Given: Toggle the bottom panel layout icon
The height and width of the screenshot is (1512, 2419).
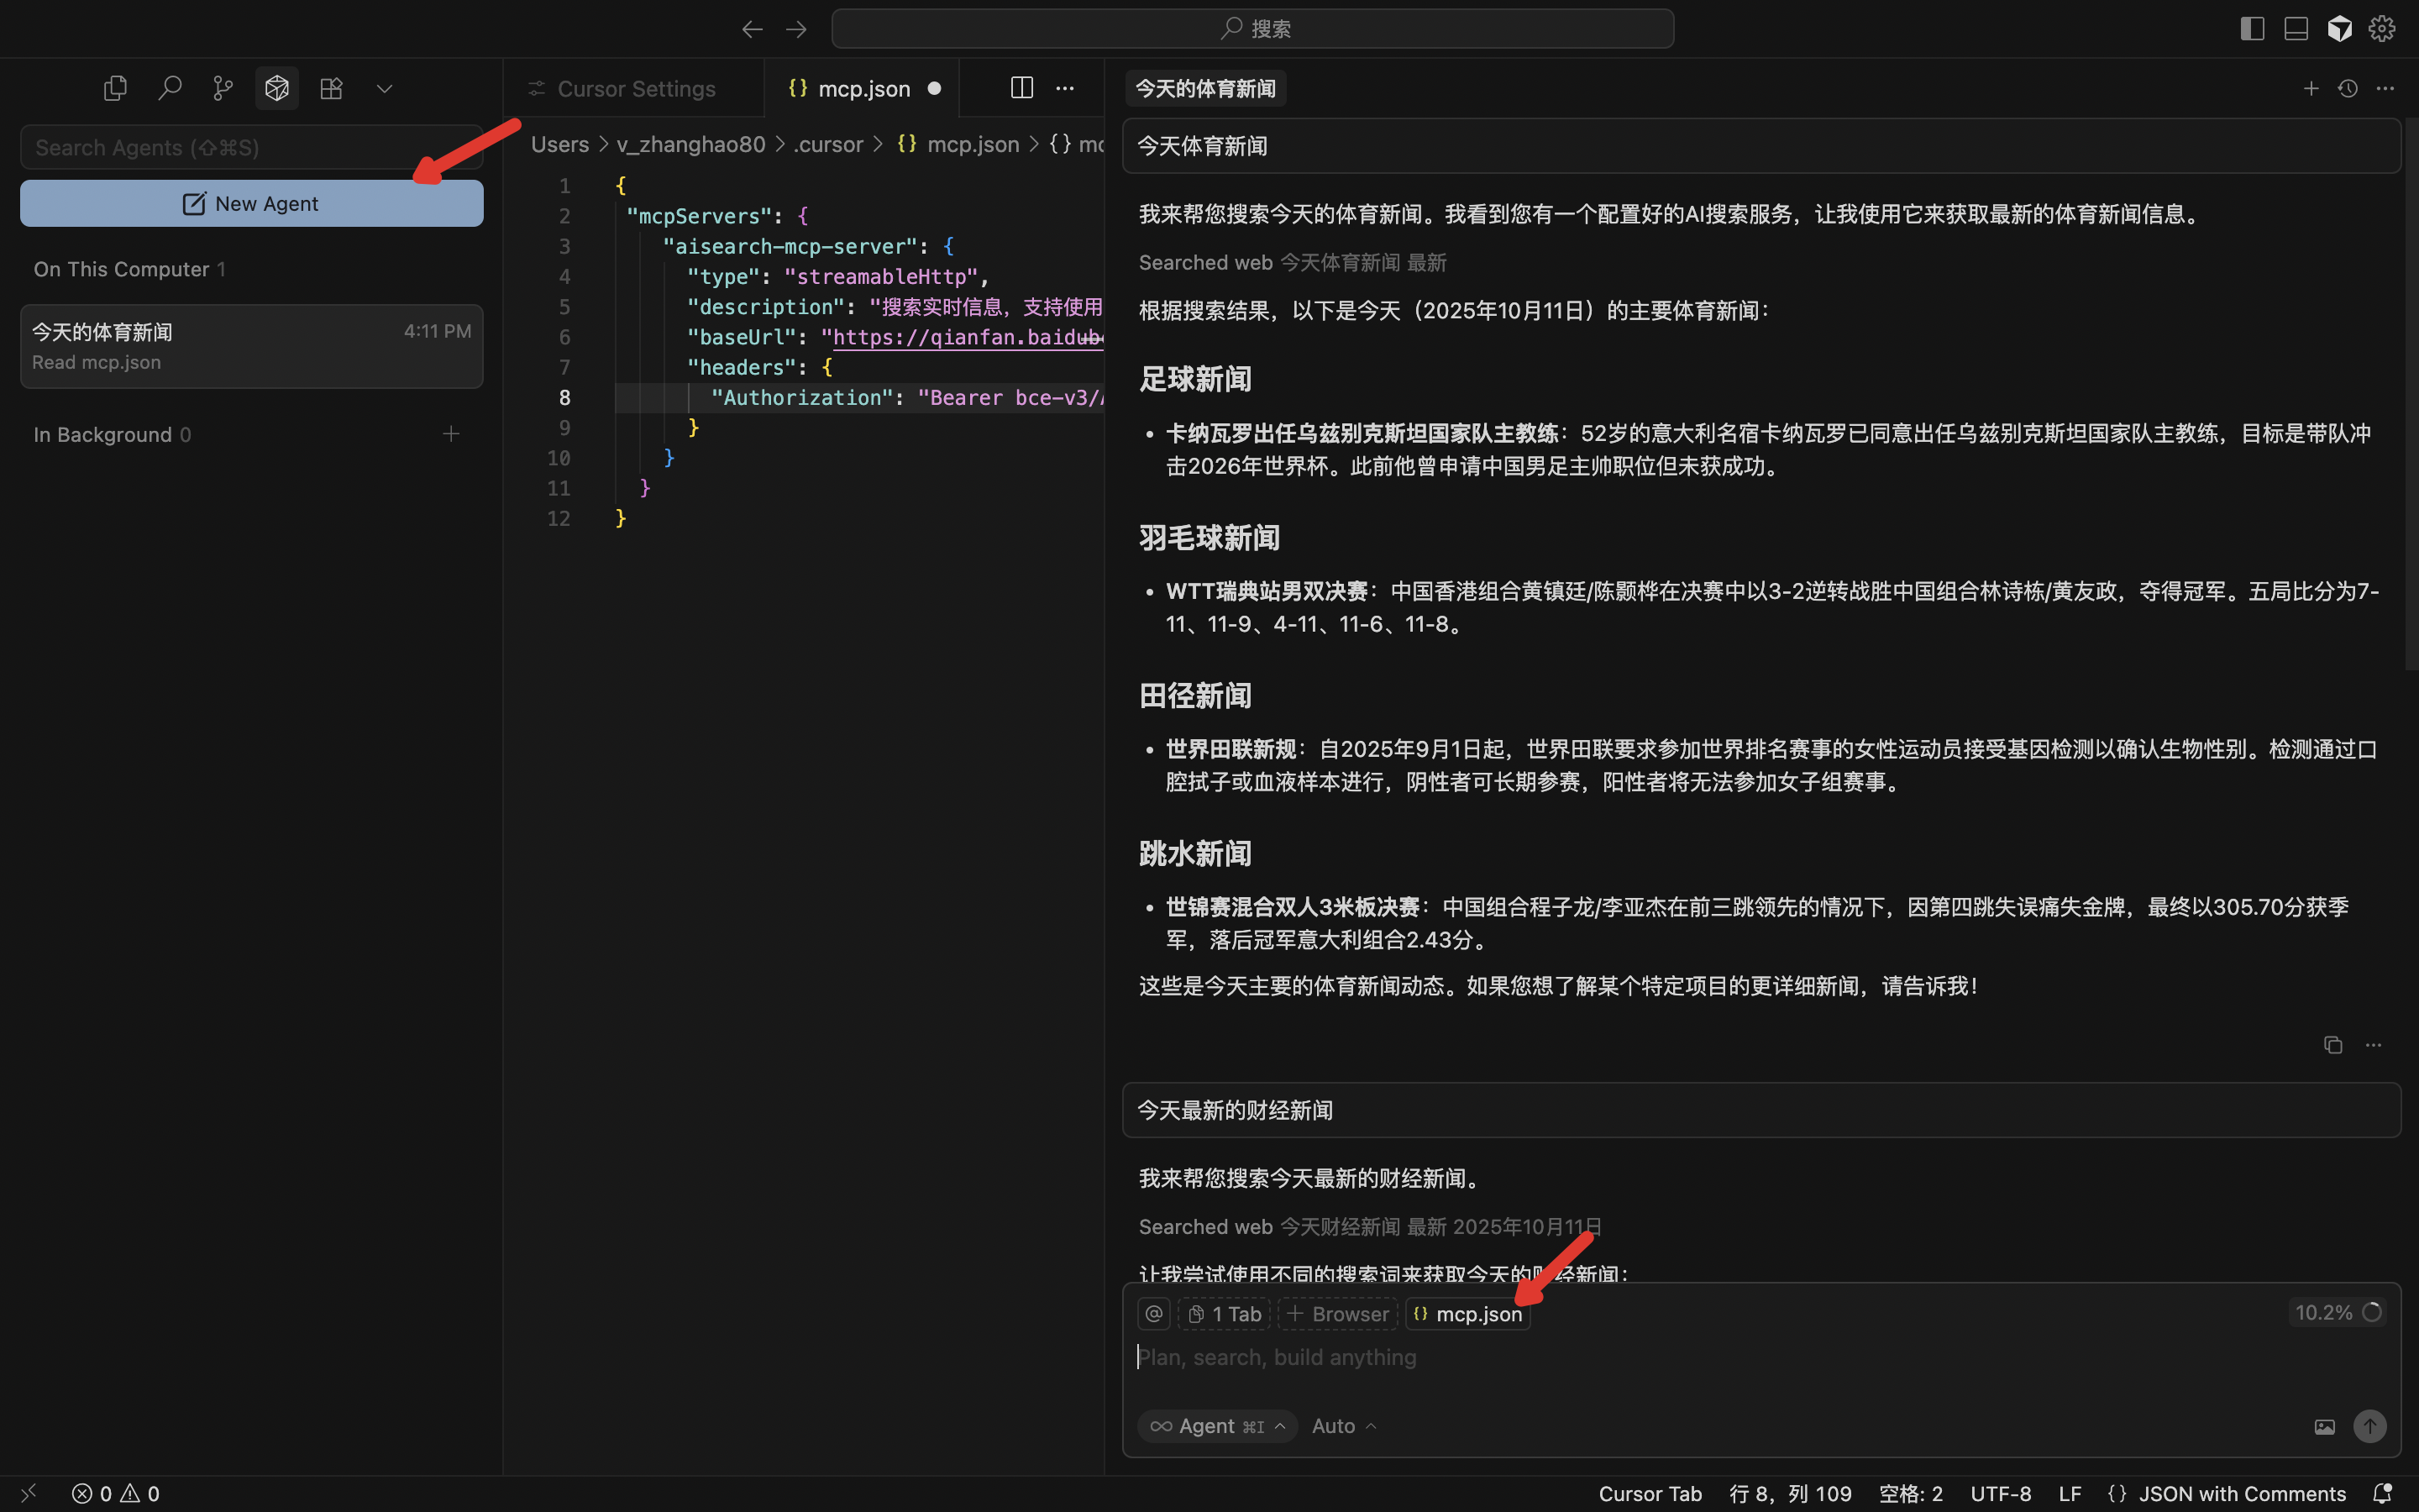Looking at the screenshot, I should (2295, 28).
